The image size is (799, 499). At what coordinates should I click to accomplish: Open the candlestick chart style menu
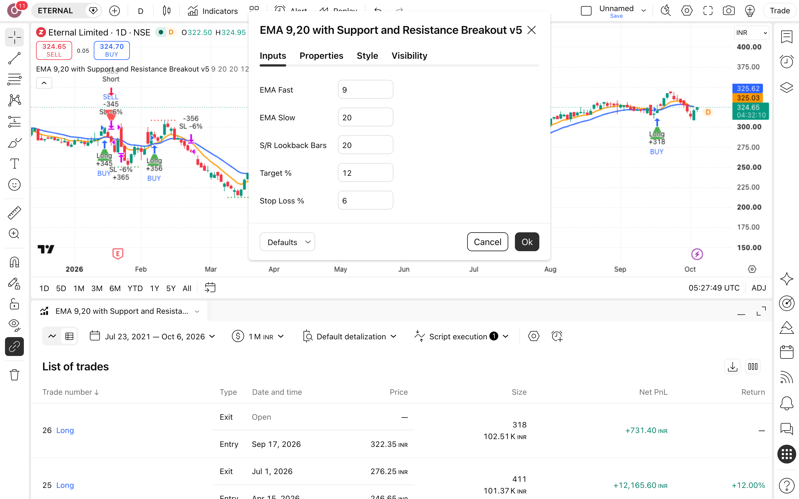click(167, 11)
